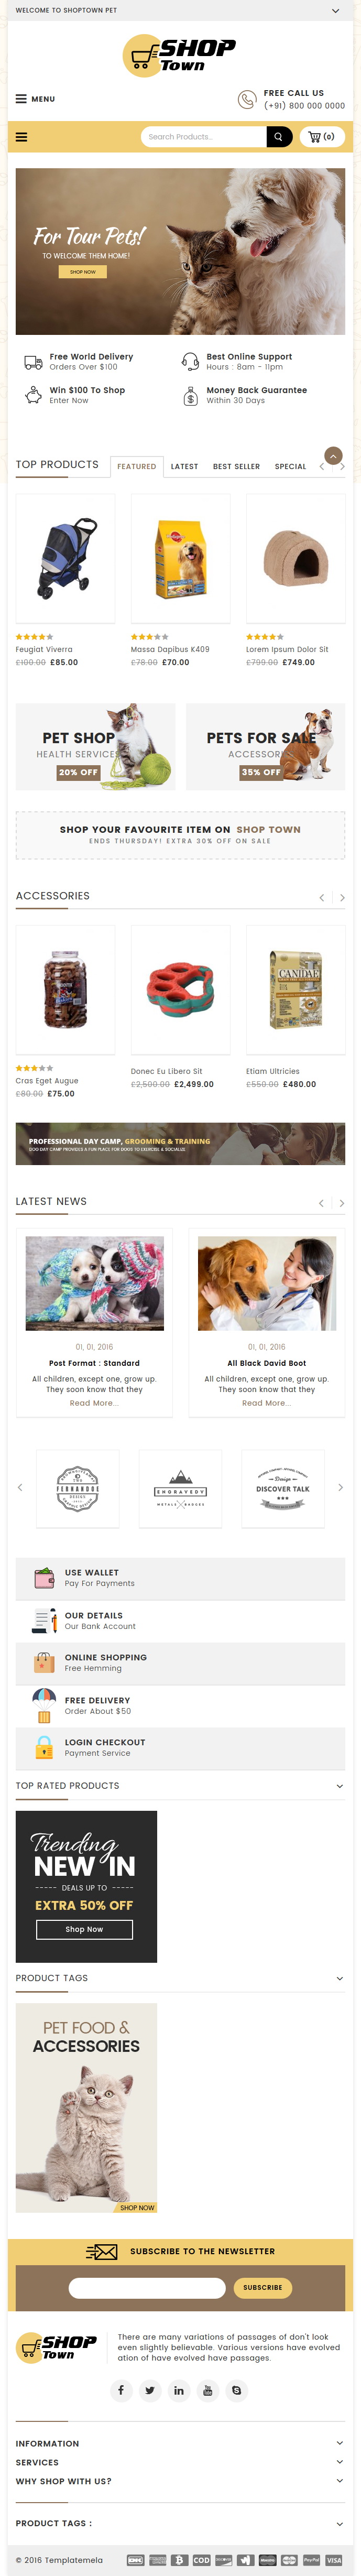Expand the Welcome to Shoptown Pet header
361x2576 pixels.
point(335,10)
